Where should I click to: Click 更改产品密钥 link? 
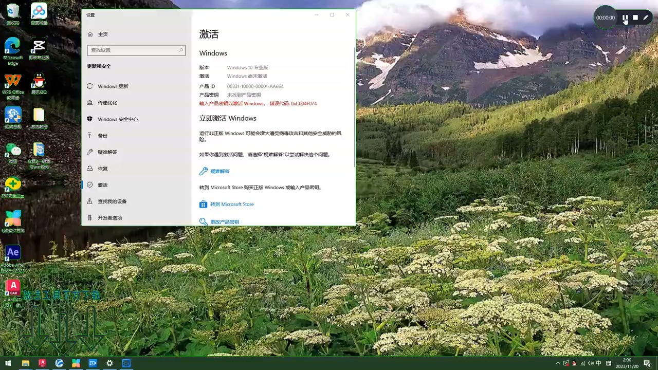click(x=225, y=222)
